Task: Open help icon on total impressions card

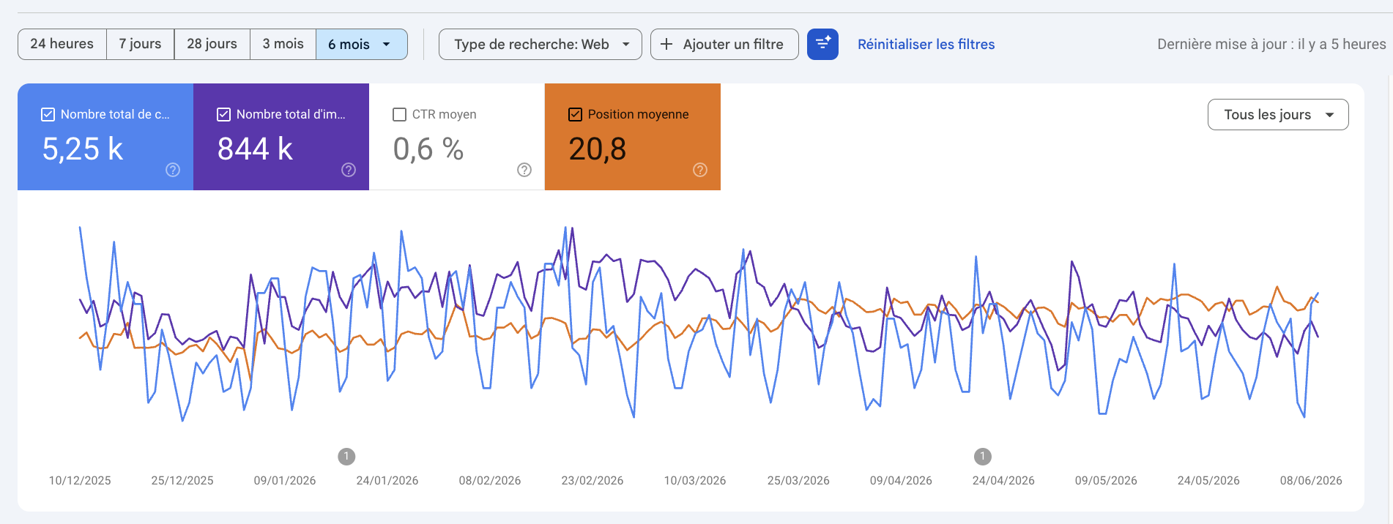Action: (349, 170)
